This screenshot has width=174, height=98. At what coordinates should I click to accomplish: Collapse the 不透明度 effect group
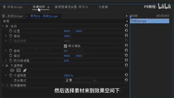pos(3,66)
